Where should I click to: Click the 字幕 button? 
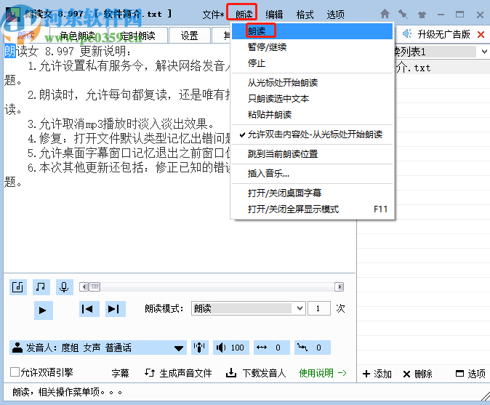(120, 373)
